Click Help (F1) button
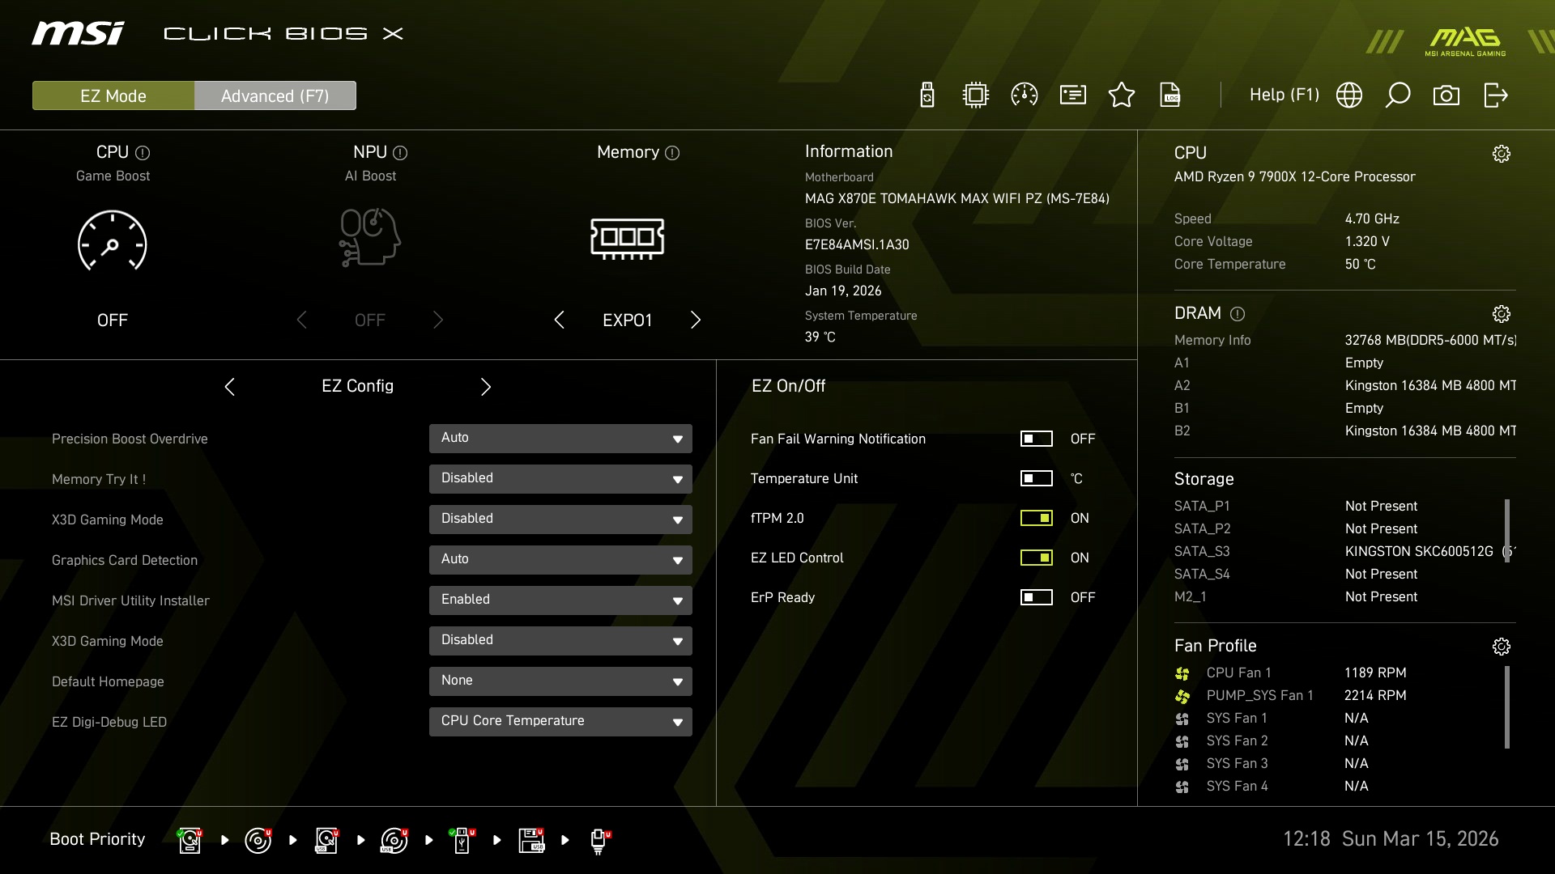The image size is (1555, 874). [x=1284, y=95]
